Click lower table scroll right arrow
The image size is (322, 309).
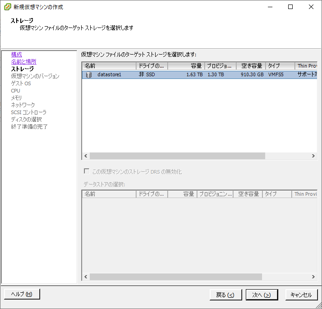pyautogui.click(x=313, y=277)
